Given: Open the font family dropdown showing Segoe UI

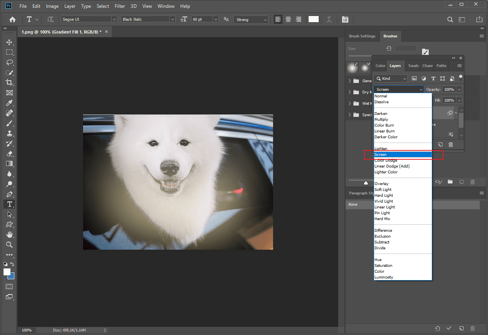Looking at the screenshot, I should click(x=89, y=19).
